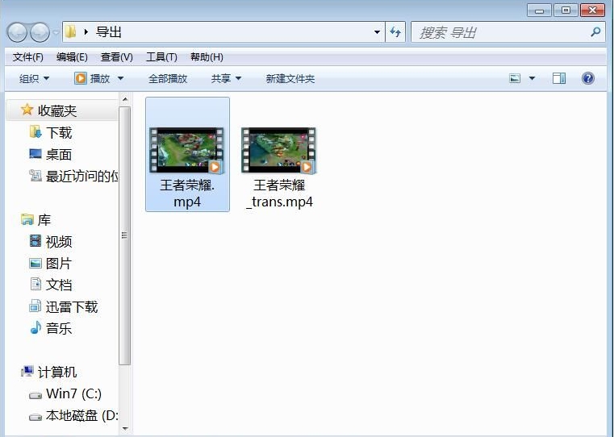Screen dimensions: 614x437
Task: Expand the arrow beside 播放
Action: pyautogui.click(x=120, y=79)
